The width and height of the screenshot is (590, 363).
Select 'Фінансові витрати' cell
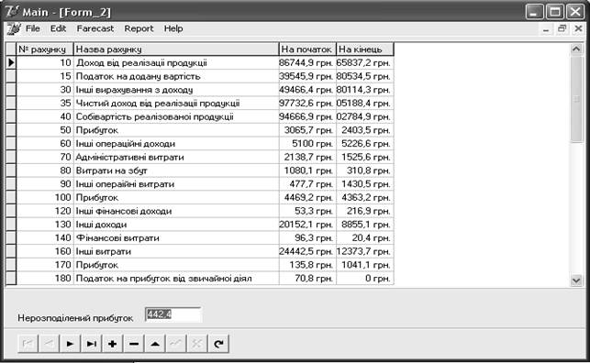pyautogui.click(x=176, y=237)
